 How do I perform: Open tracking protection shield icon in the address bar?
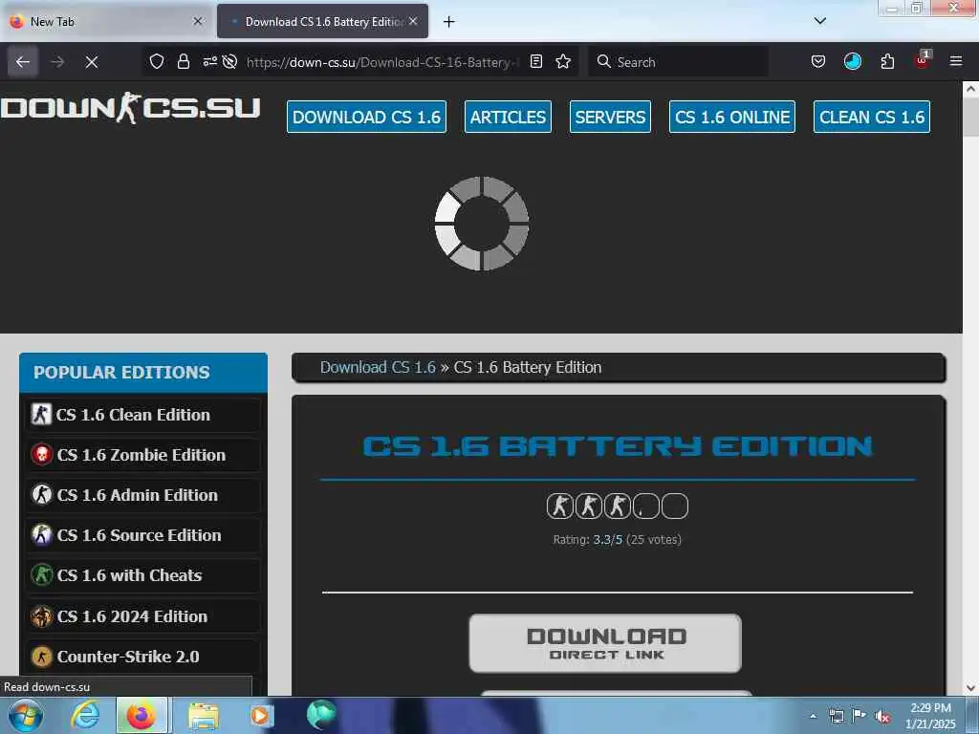157,62
